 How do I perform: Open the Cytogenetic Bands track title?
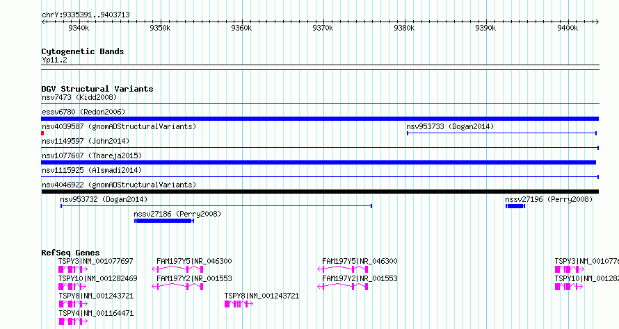(x=83, y=51)
